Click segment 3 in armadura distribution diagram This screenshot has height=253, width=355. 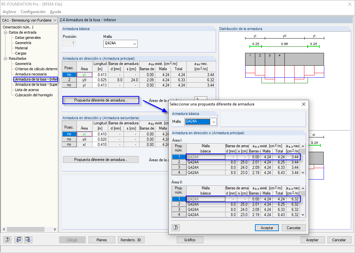[270, 59]
